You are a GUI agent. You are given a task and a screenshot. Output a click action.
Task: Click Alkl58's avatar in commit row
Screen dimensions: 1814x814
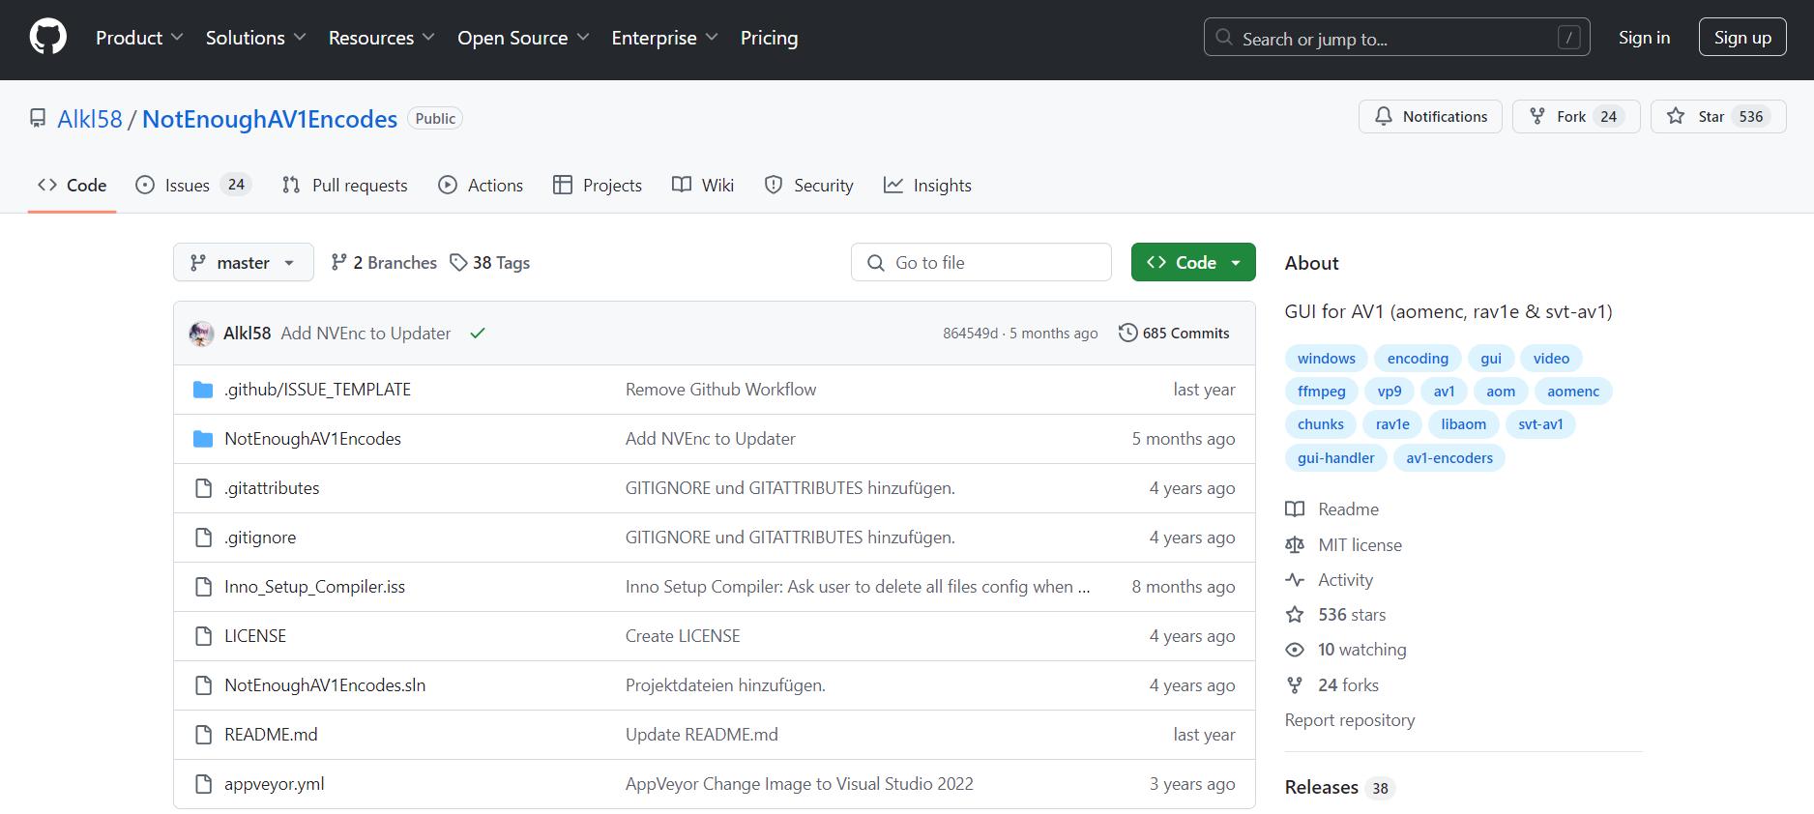point(201,334)
